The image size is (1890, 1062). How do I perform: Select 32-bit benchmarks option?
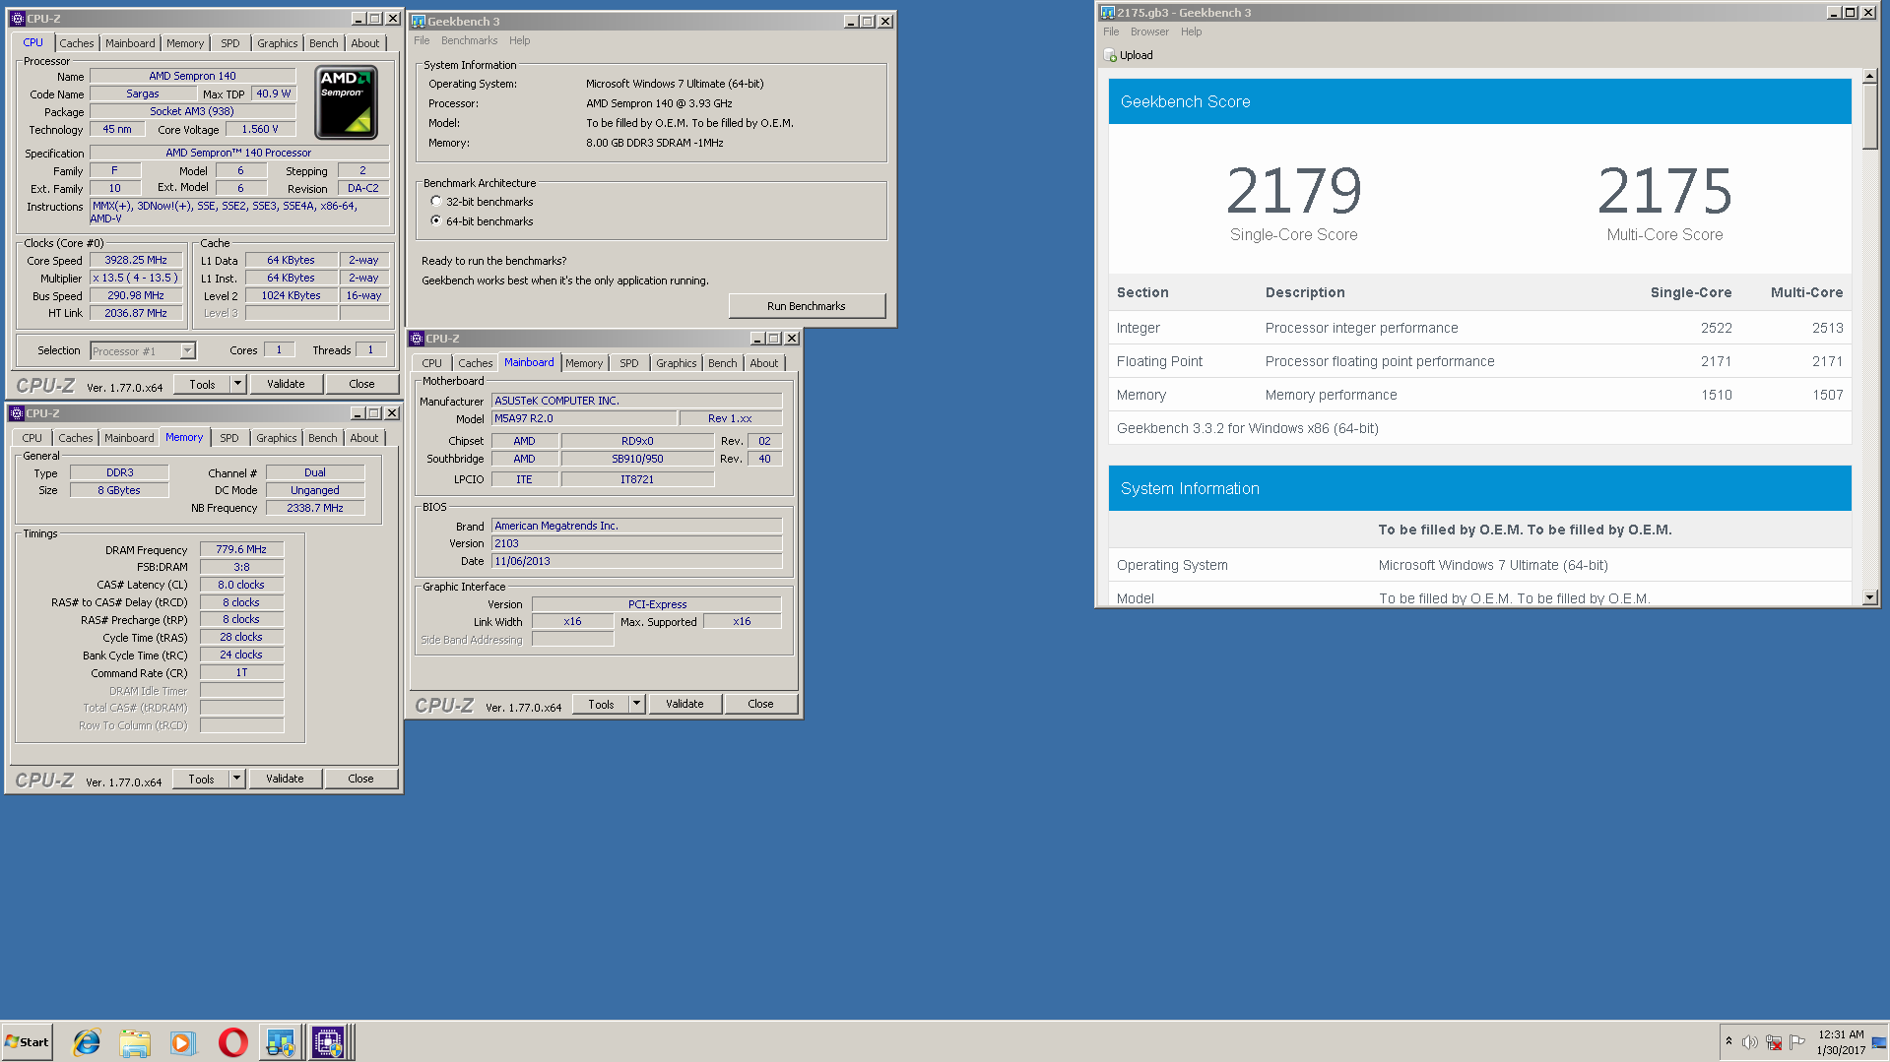436,202
